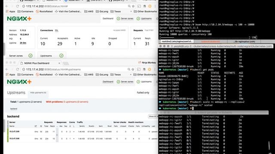
Task: Open the Chrome menu in the upper browser
Action: pos(155,6)
